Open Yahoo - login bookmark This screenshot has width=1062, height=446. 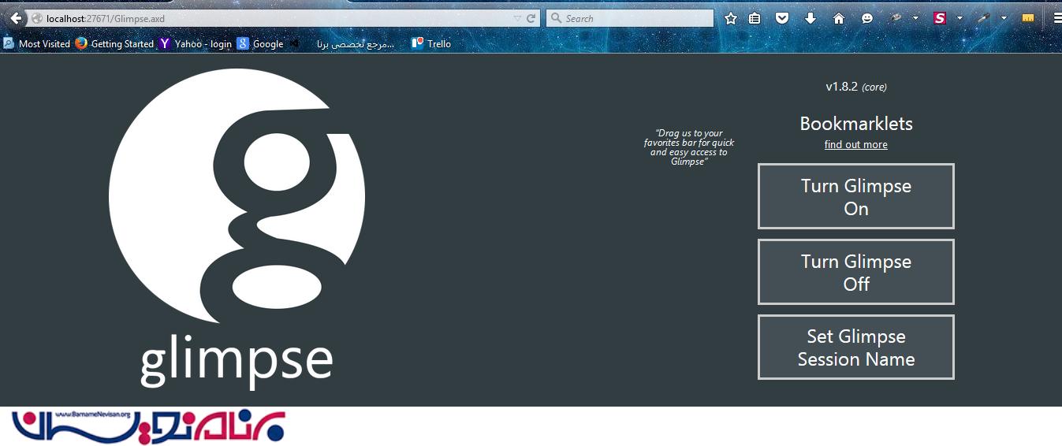click(x=196, y=44)
